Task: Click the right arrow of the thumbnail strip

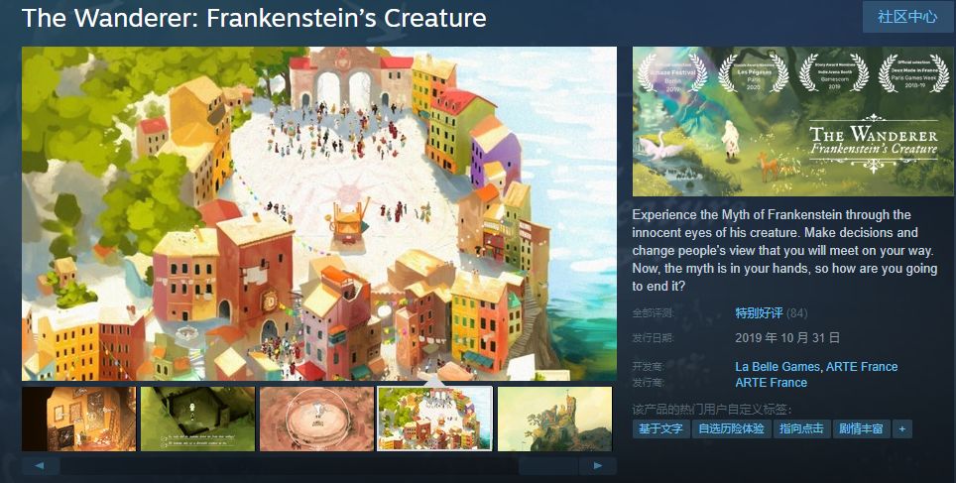Action: point(597,466)
